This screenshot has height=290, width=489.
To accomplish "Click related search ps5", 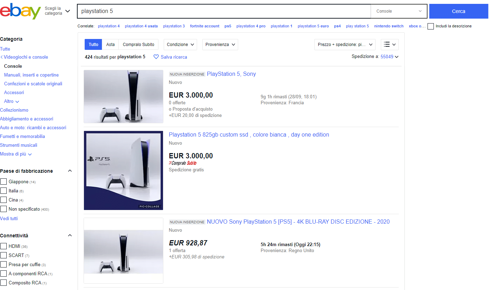I will (228, 26).
